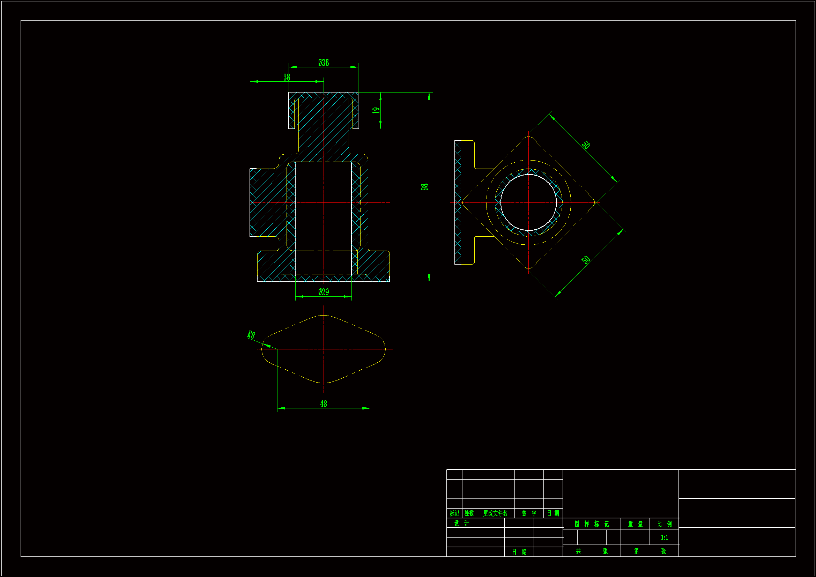
Task: Select the lower 50 diagonal dimension
Action: click(x=586, y=260)
